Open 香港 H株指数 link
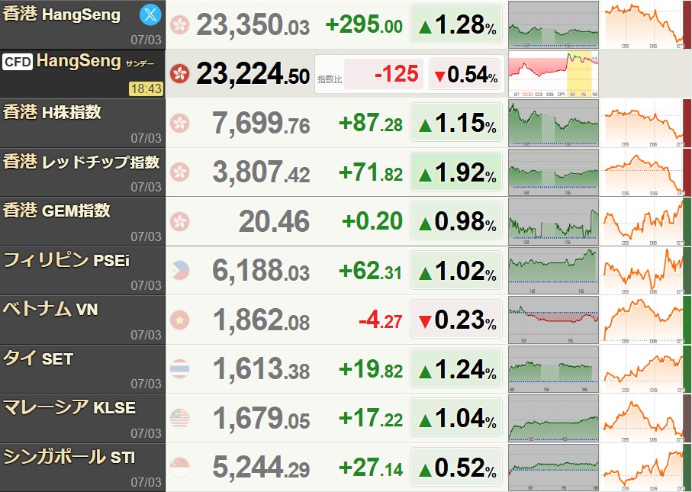 [x=52, y=113]
